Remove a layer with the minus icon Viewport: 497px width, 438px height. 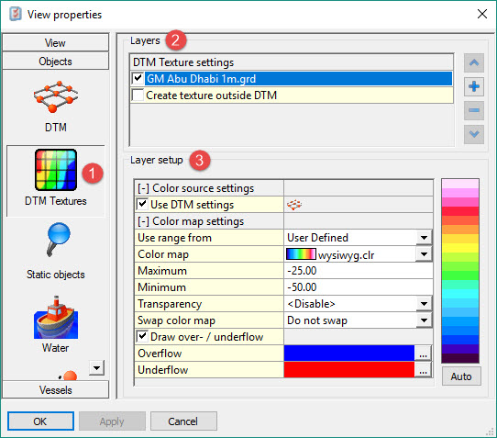474,110
